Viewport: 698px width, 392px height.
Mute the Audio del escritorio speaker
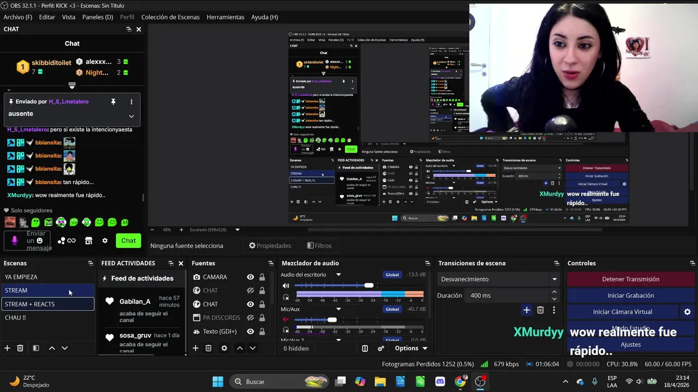pos(286,286)
